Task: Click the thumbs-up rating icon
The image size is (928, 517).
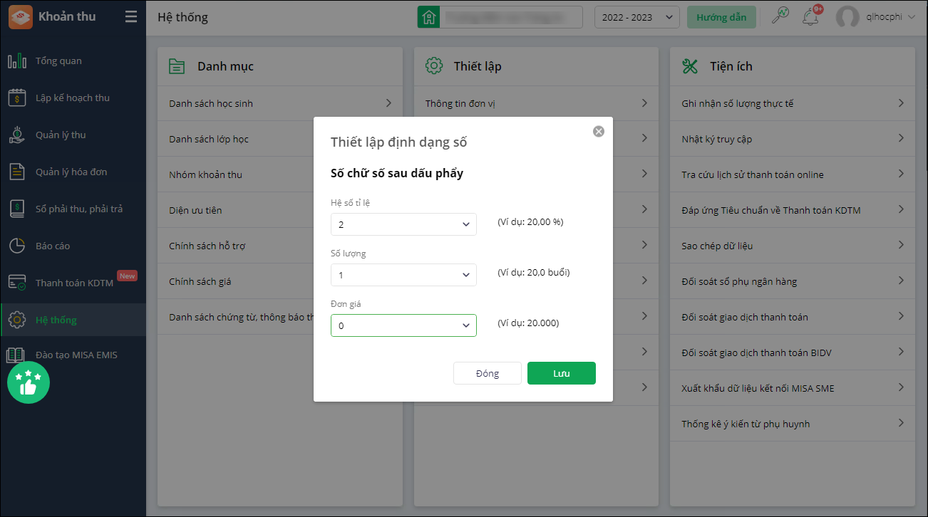Action: tap(29, 383)
